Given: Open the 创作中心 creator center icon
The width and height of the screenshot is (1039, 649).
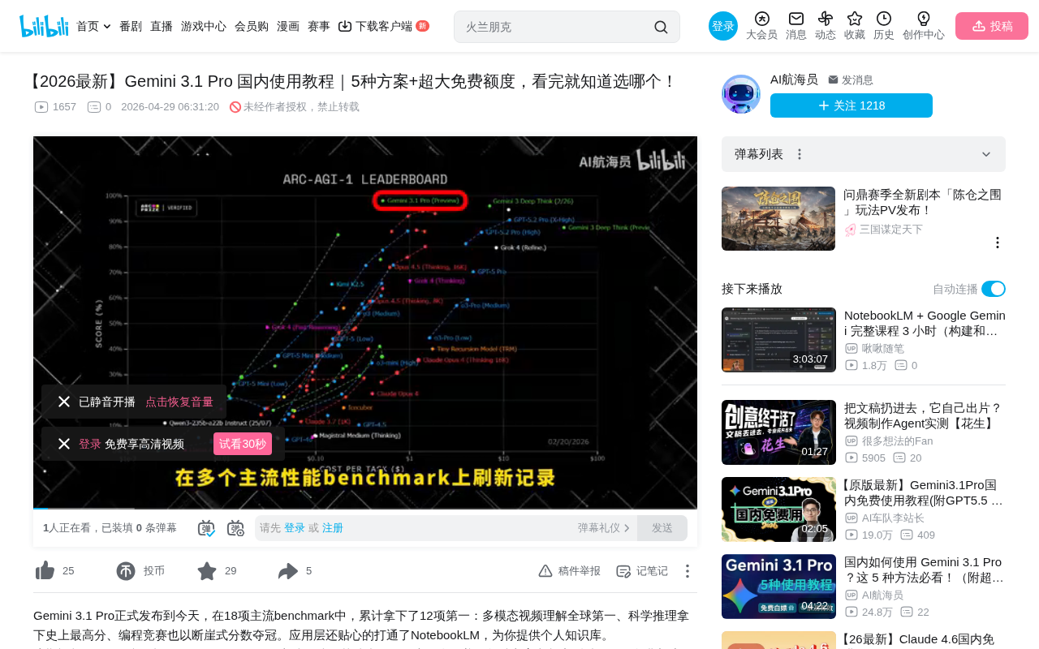Looking at the screenshot, I should (924, 26).
